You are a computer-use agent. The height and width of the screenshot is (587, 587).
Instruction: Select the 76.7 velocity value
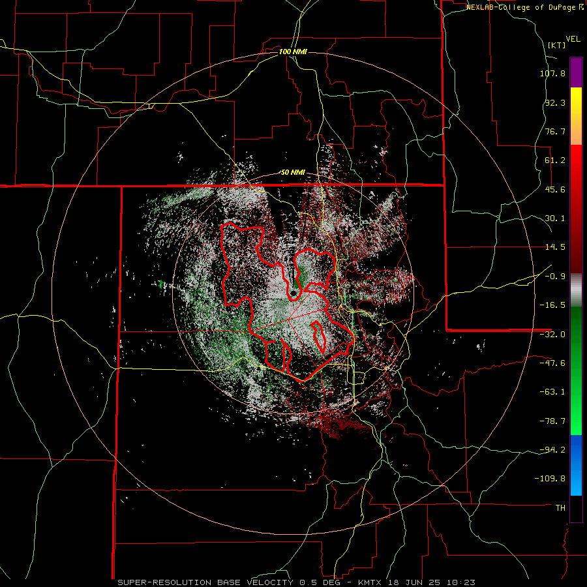coord(555,131)
